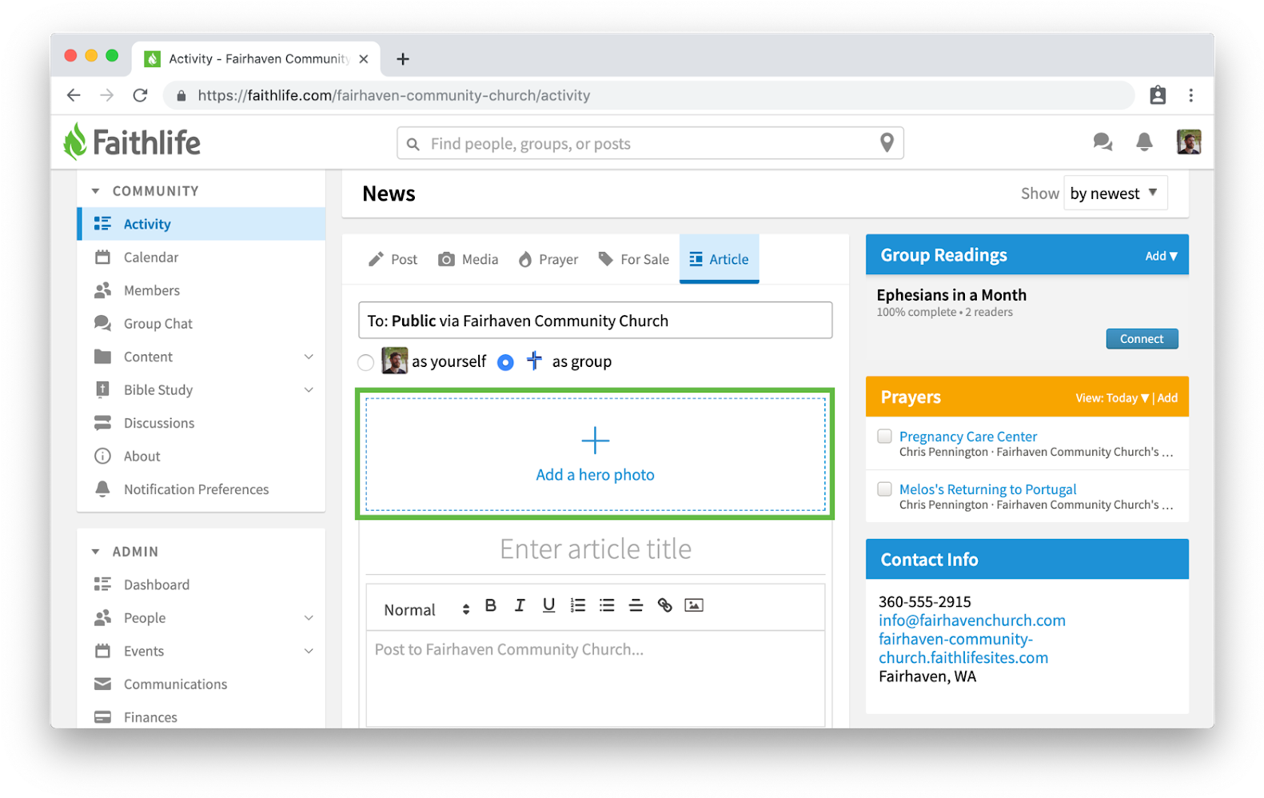Click the browser back arrow
Viewport: 1264px width, 798px height.
pos(74,95)
